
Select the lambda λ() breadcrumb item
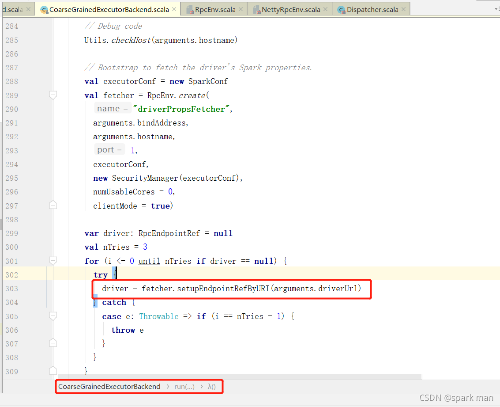click(x=212, y=387)
